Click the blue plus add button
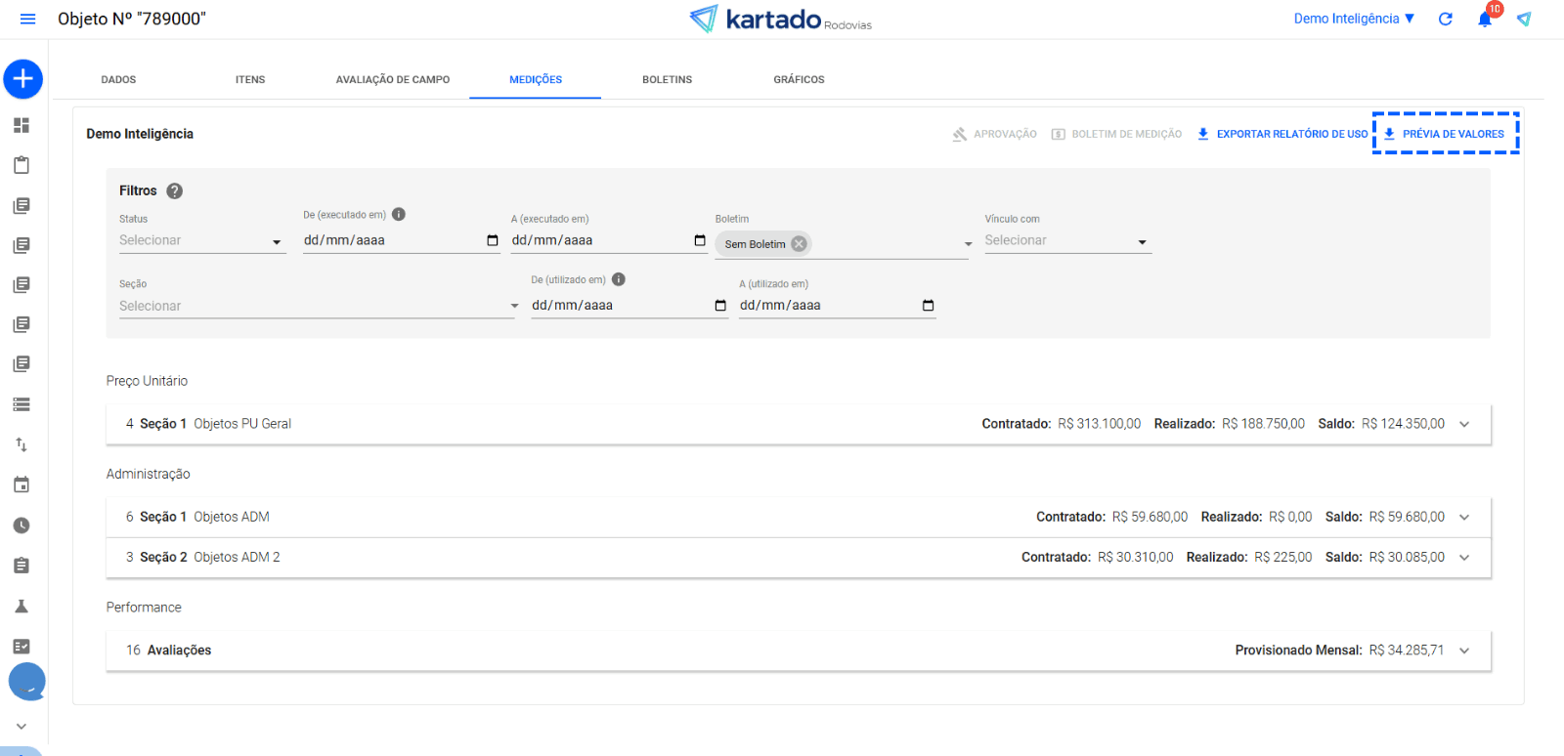This screenshot has height=756, width=1564. (x=23, y=79)
